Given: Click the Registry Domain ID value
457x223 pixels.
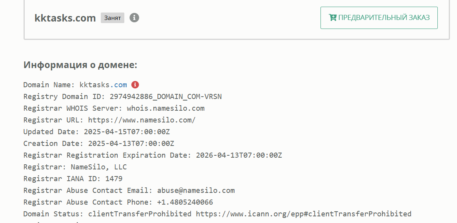Looking at the screenshot, I should coord(166,97).
